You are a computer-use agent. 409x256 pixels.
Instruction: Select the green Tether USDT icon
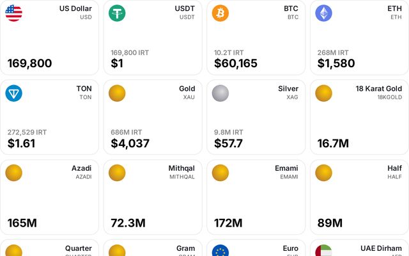click(117, 13)
